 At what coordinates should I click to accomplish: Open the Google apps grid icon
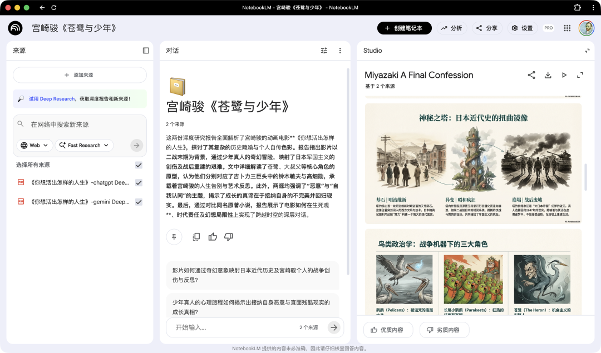coord(567,28)
